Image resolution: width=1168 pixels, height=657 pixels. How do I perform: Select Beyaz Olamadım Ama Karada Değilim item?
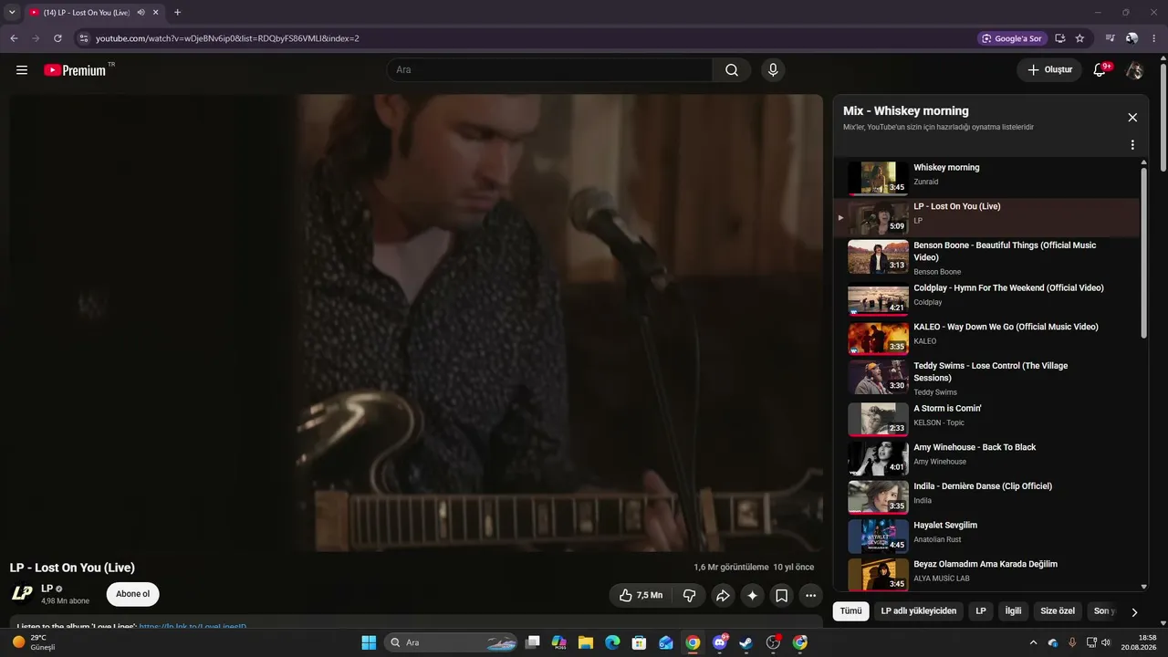coord(986,575)
